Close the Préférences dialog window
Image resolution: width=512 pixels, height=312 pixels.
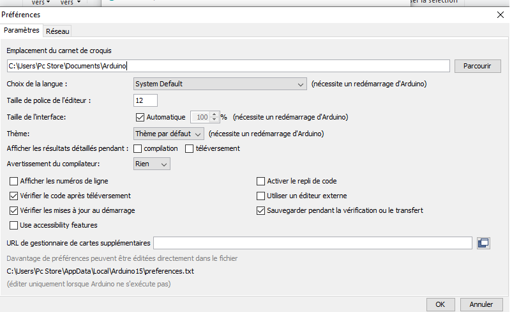tap(500, 14)
